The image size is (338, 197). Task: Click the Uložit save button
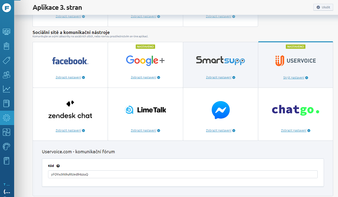(323, 7)
